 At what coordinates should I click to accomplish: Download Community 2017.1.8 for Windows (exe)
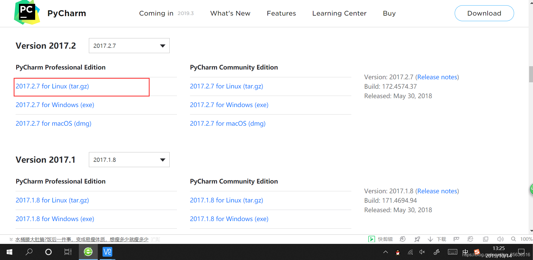[229, 219]
